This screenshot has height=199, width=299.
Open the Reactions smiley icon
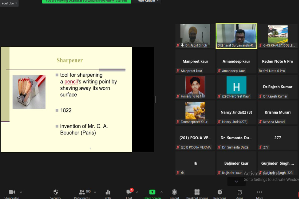pos(220,192)
